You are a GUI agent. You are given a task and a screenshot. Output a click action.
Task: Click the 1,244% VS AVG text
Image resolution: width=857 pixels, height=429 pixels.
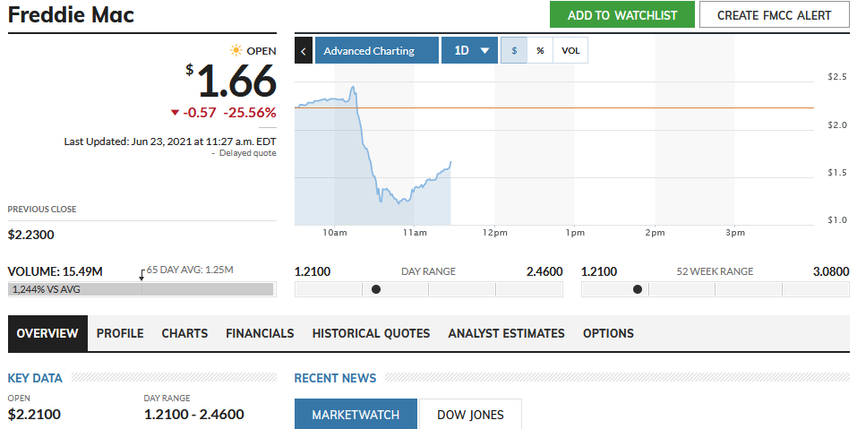click(x=47, y=289)
